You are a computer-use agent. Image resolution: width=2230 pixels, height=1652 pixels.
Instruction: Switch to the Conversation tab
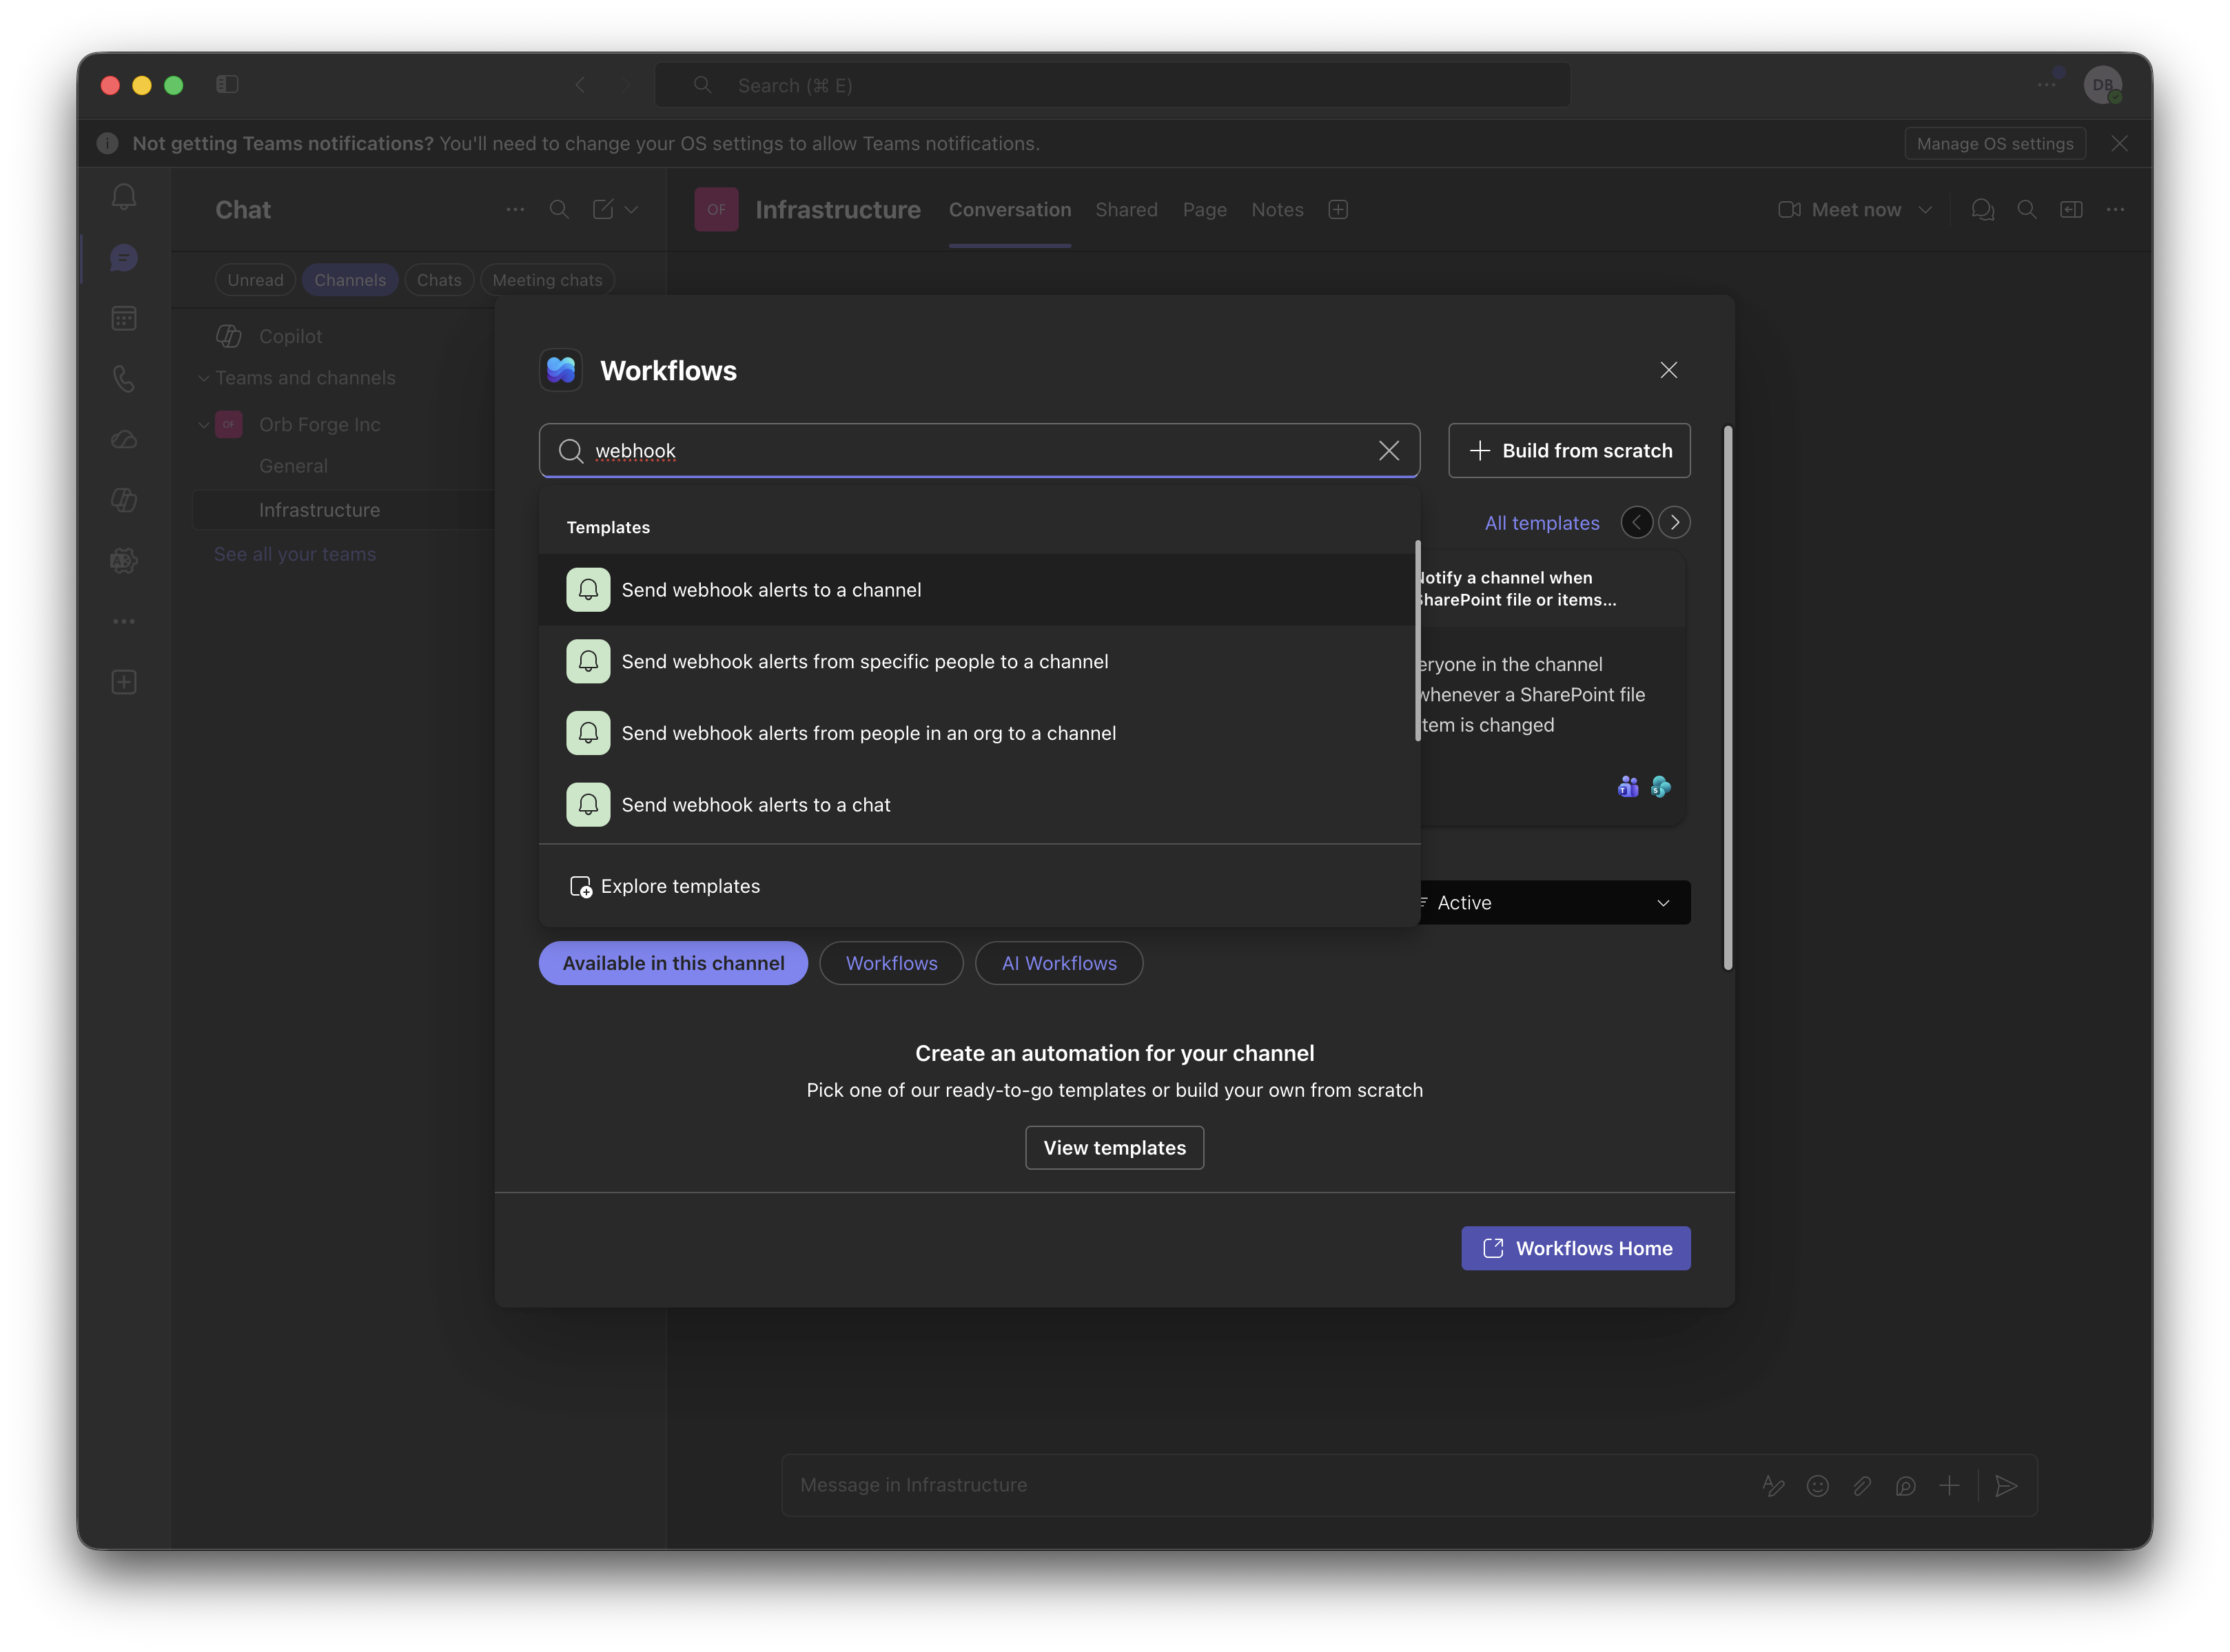tap(1010, 210)
